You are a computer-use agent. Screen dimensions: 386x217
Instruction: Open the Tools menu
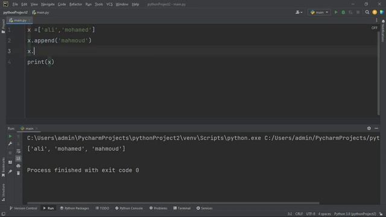pyautogui.click(x=99, y=4)
